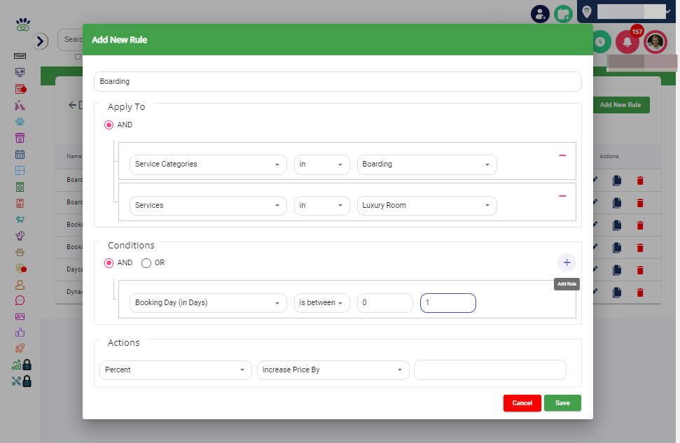Open the dog walking sidebar icon
The width and height of the screenshot is (680, 443).
20,106
